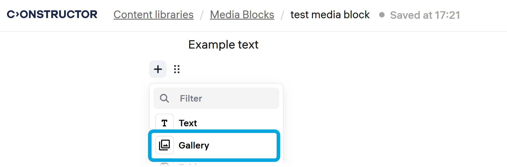Click the Text block T icon
This screenshot has width=507, height=167.
click(164, 123)
